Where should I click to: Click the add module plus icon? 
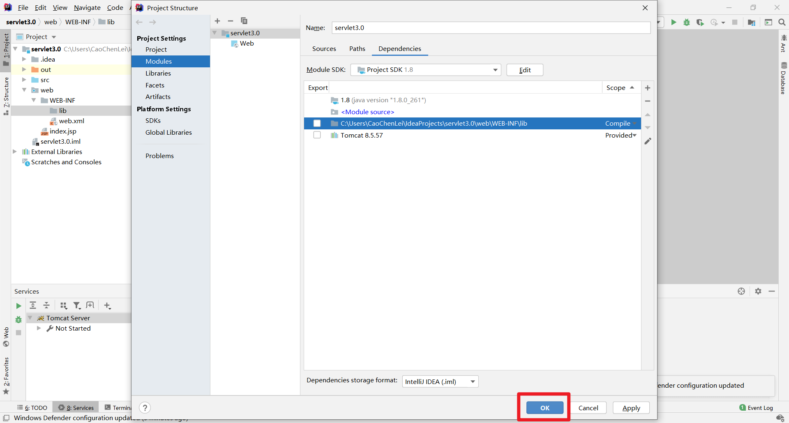pos(217,21)
